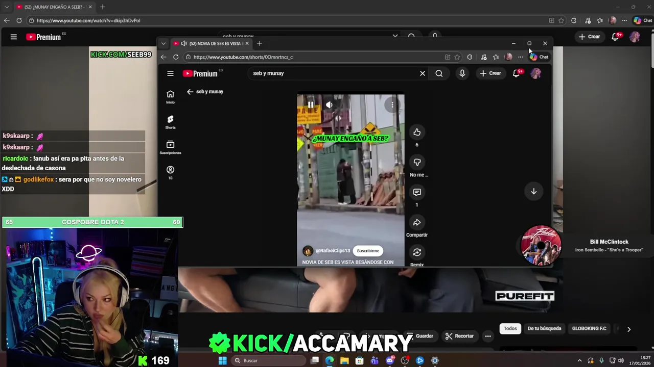Reload the page in the front browser window

[x=176, y=57]
